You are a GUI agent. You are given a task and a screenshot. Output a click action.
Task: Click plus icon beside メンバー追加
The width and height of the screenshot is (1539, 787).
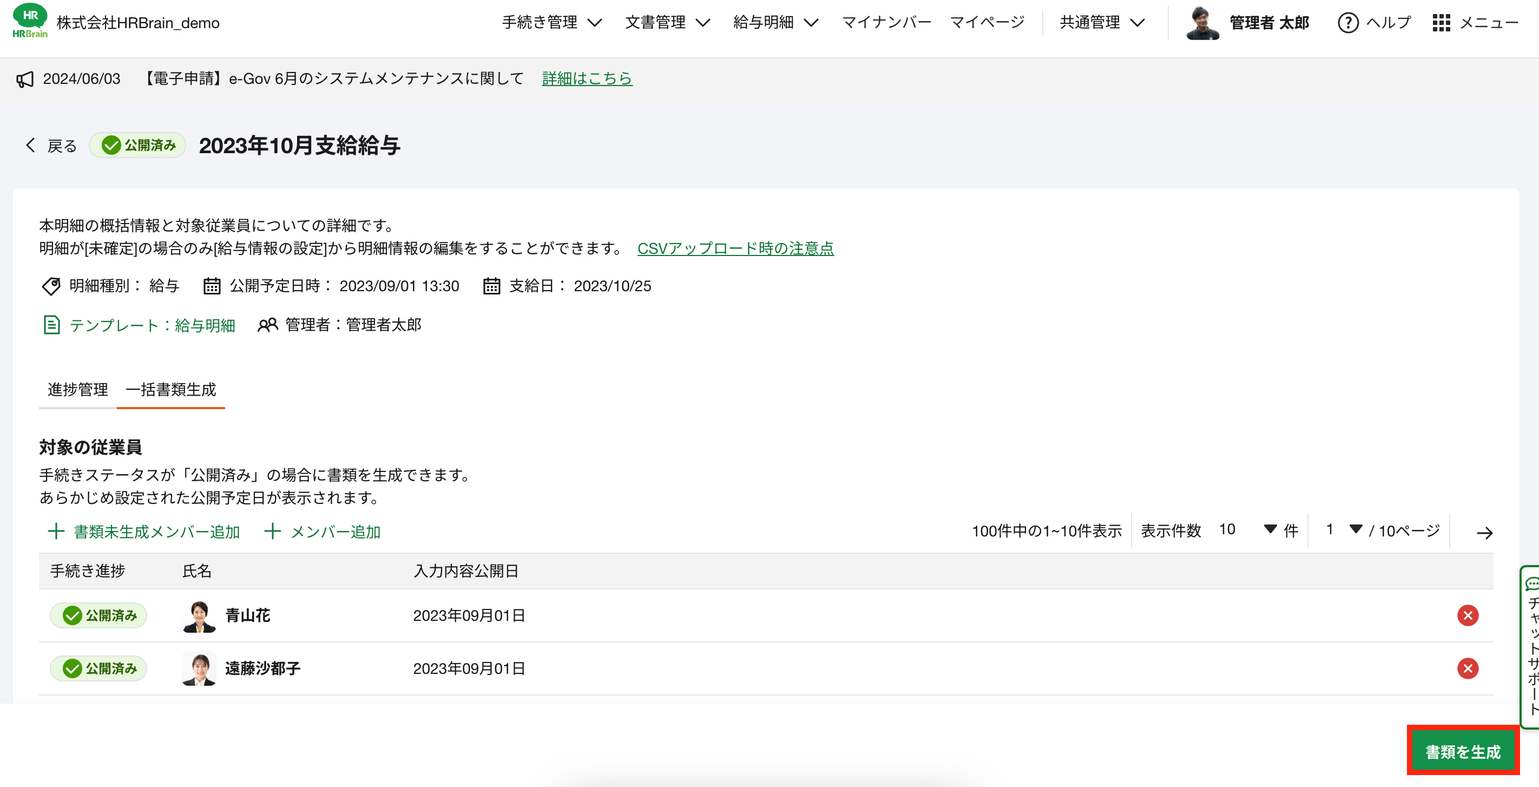pyautogui.click(x=272, y=531)
